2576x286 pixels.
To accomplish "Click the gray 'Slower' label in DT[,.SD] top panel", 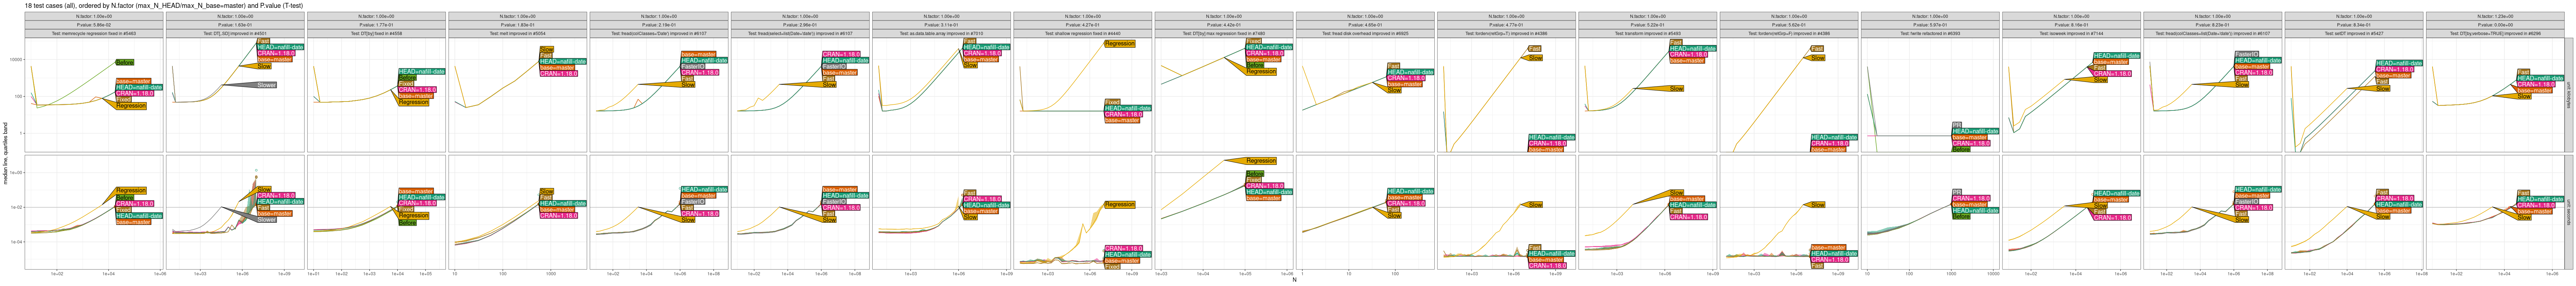I will pyautogui.click(x=266, y=85).
